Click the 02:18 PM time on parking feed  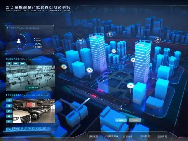[x=47, y=102]
